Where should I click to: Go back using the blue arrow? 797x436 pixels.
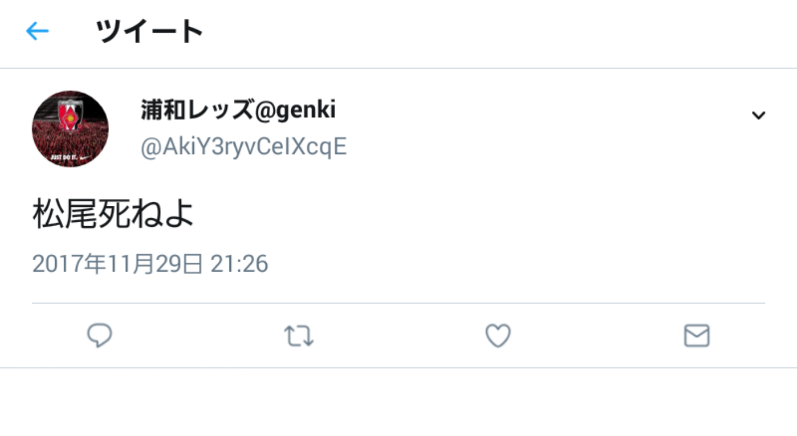point(38,31)
